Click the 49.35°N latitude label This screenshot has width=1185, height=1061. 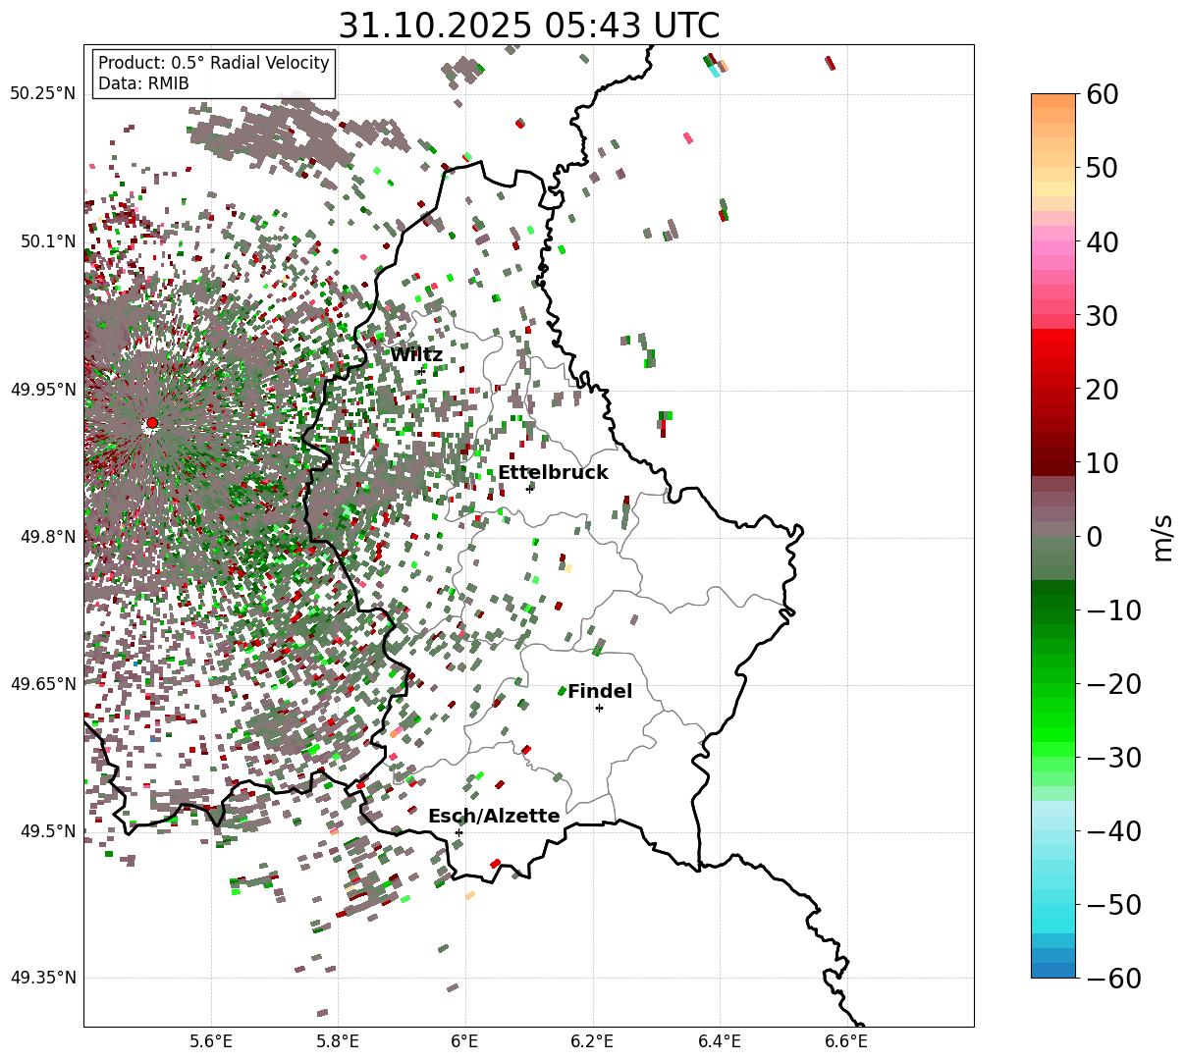[42, 978]
